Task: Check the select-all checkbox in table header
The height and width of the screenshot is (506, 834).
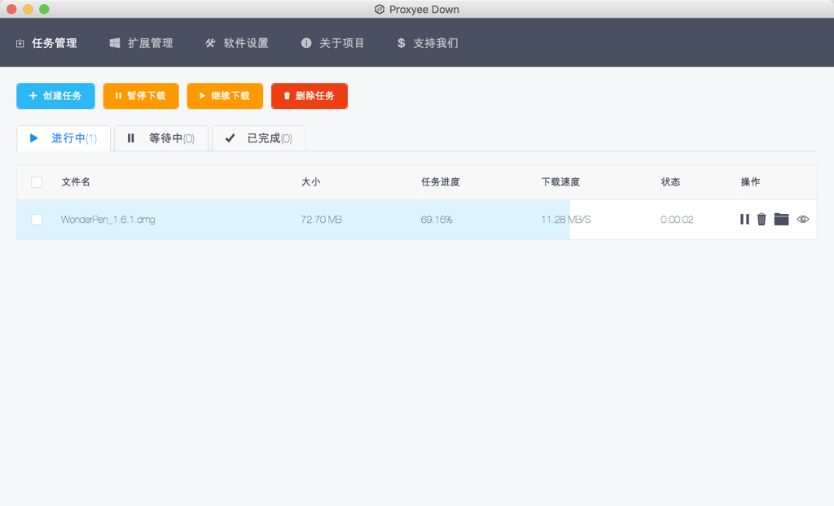Action: click(36, 181)
